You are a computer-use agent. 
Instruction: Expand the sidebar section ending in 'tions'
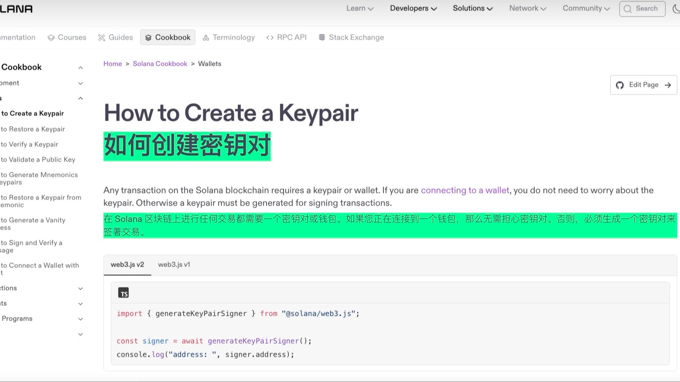click(81, 288)
